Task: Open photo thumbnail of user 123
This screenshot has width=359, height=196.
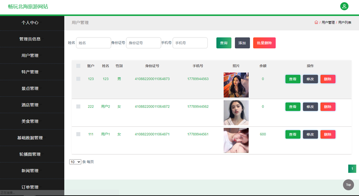Action: pyautogui.click(x=236, y=85)
